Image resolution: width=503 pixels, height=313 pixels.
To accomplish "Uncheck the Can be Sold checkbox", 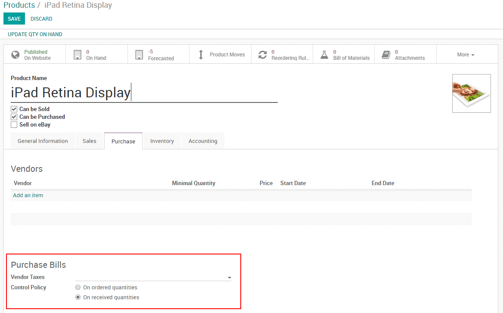I will tap(14, 109).
